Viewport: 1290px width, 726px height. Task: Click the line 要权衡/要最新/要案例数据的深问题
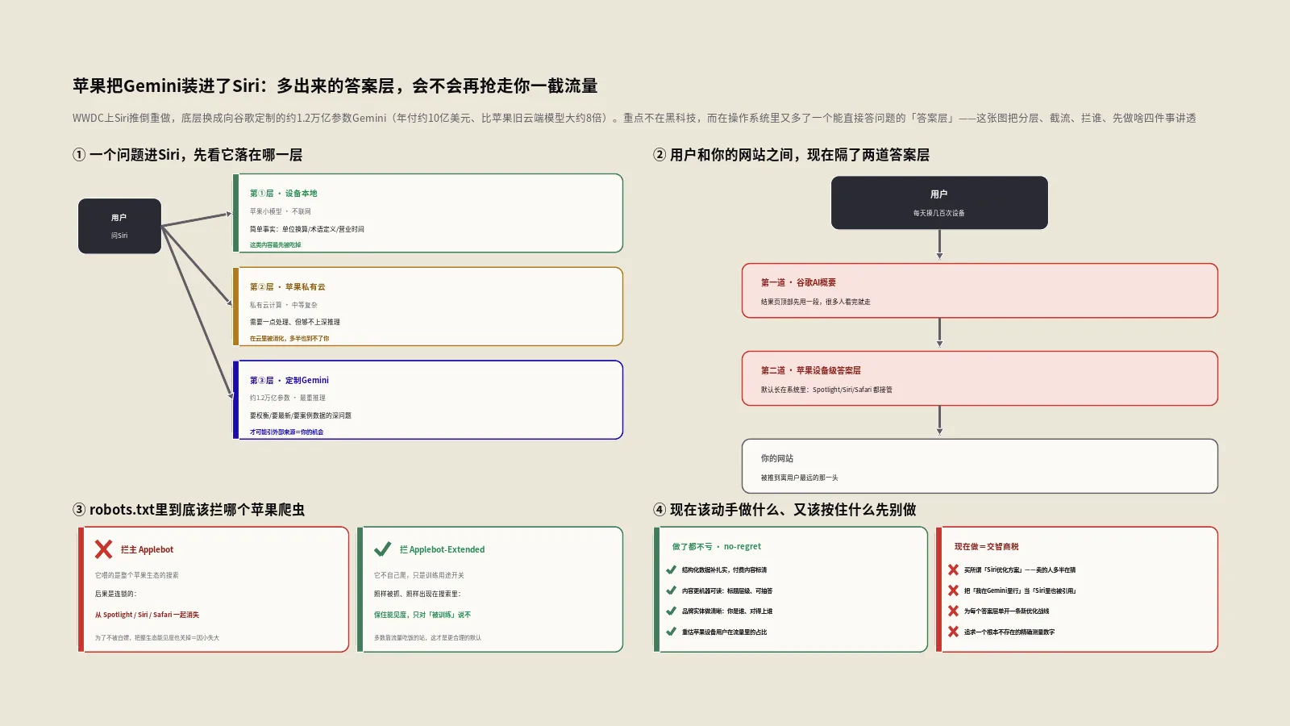(x=300, y=415)
